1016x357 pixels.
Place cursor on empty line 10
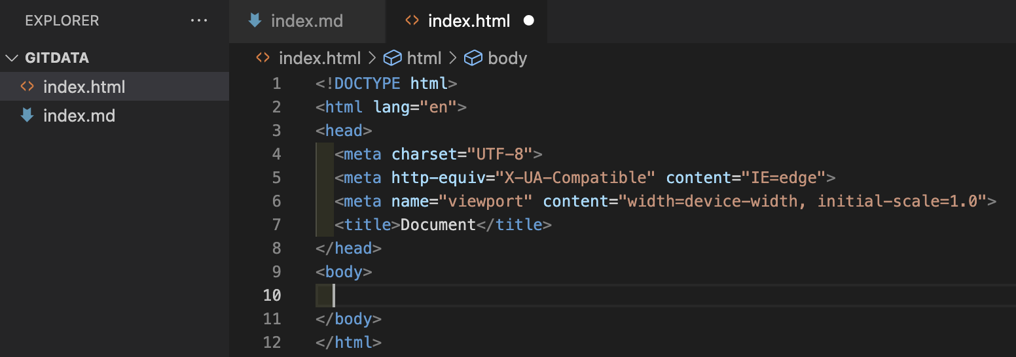(x=664, y=296)
